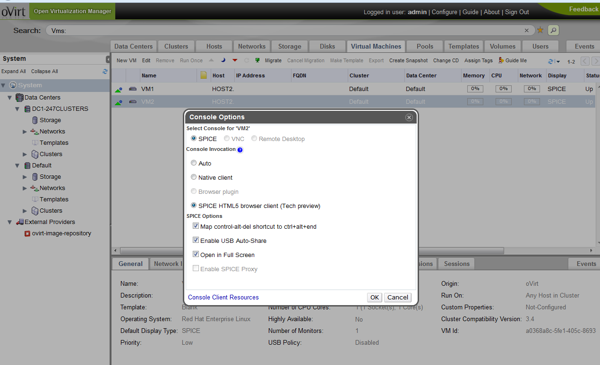The height and width of the screenshot is (365, 600).
Task: Open the Storage tab
Action: [x=290, y=46]
